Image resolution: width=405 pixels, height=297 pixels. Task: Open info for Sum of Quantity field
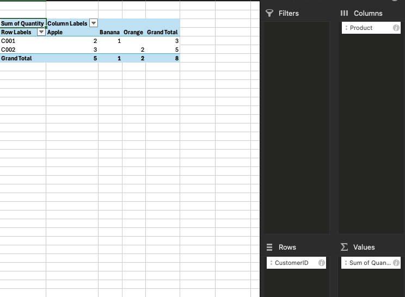click(x=396, y=263)
